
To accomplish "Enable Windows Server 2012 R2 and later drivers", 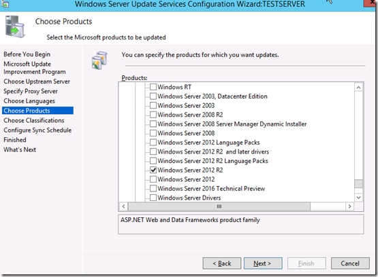I will [x=153, y=151].
